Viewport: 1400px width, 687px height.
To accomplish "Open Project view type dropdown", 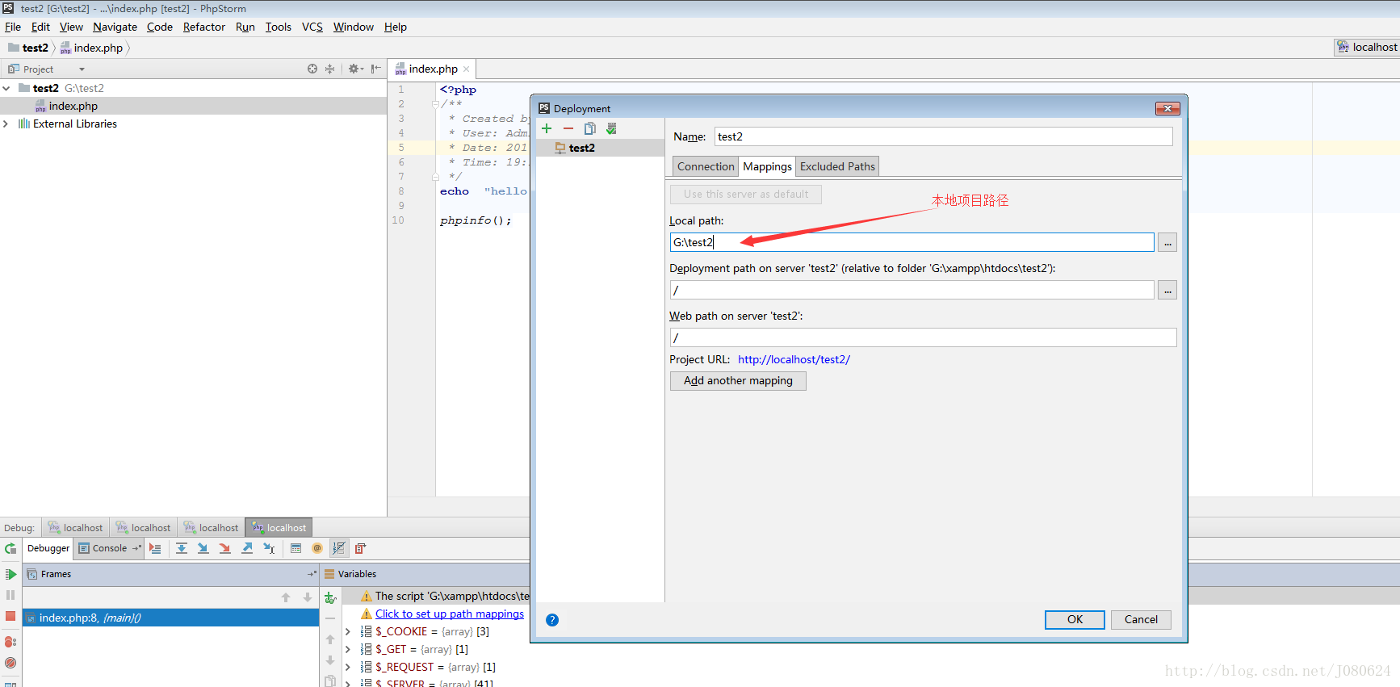I will pyautogui.click(x=82, y=69).
